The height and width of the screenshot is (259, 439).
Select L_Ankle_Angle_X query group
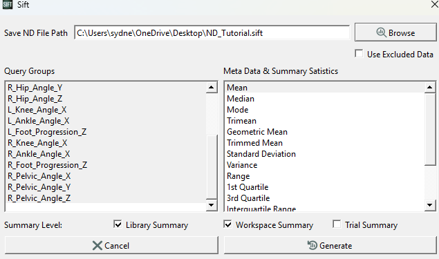click(x=106, y=121)
